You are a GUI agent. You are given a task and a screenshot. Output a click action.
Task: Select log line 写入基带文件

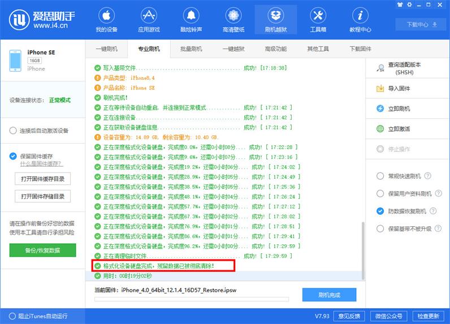(x=191, y=68)
